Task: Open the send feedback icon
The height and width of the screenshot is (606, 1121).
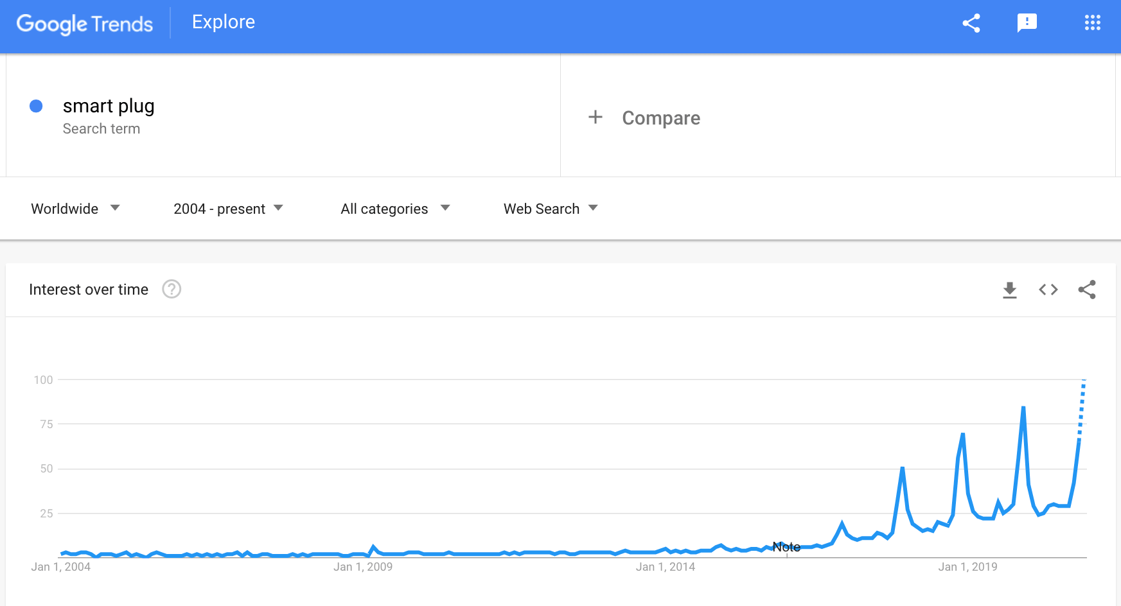Action: (x=1027, y=23)
